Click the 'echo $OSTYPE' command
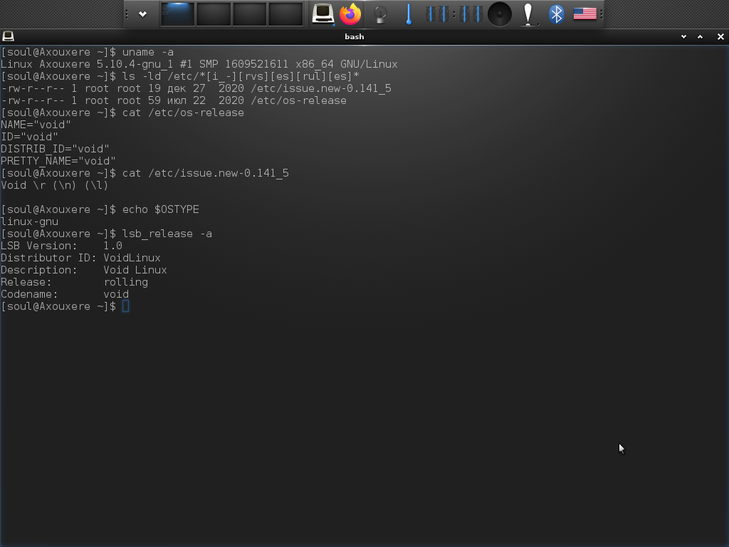 click(161, 209)
